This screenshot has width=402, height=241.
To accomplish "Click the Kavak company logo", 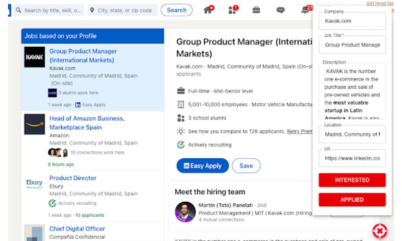I will (x=34, y=57).
